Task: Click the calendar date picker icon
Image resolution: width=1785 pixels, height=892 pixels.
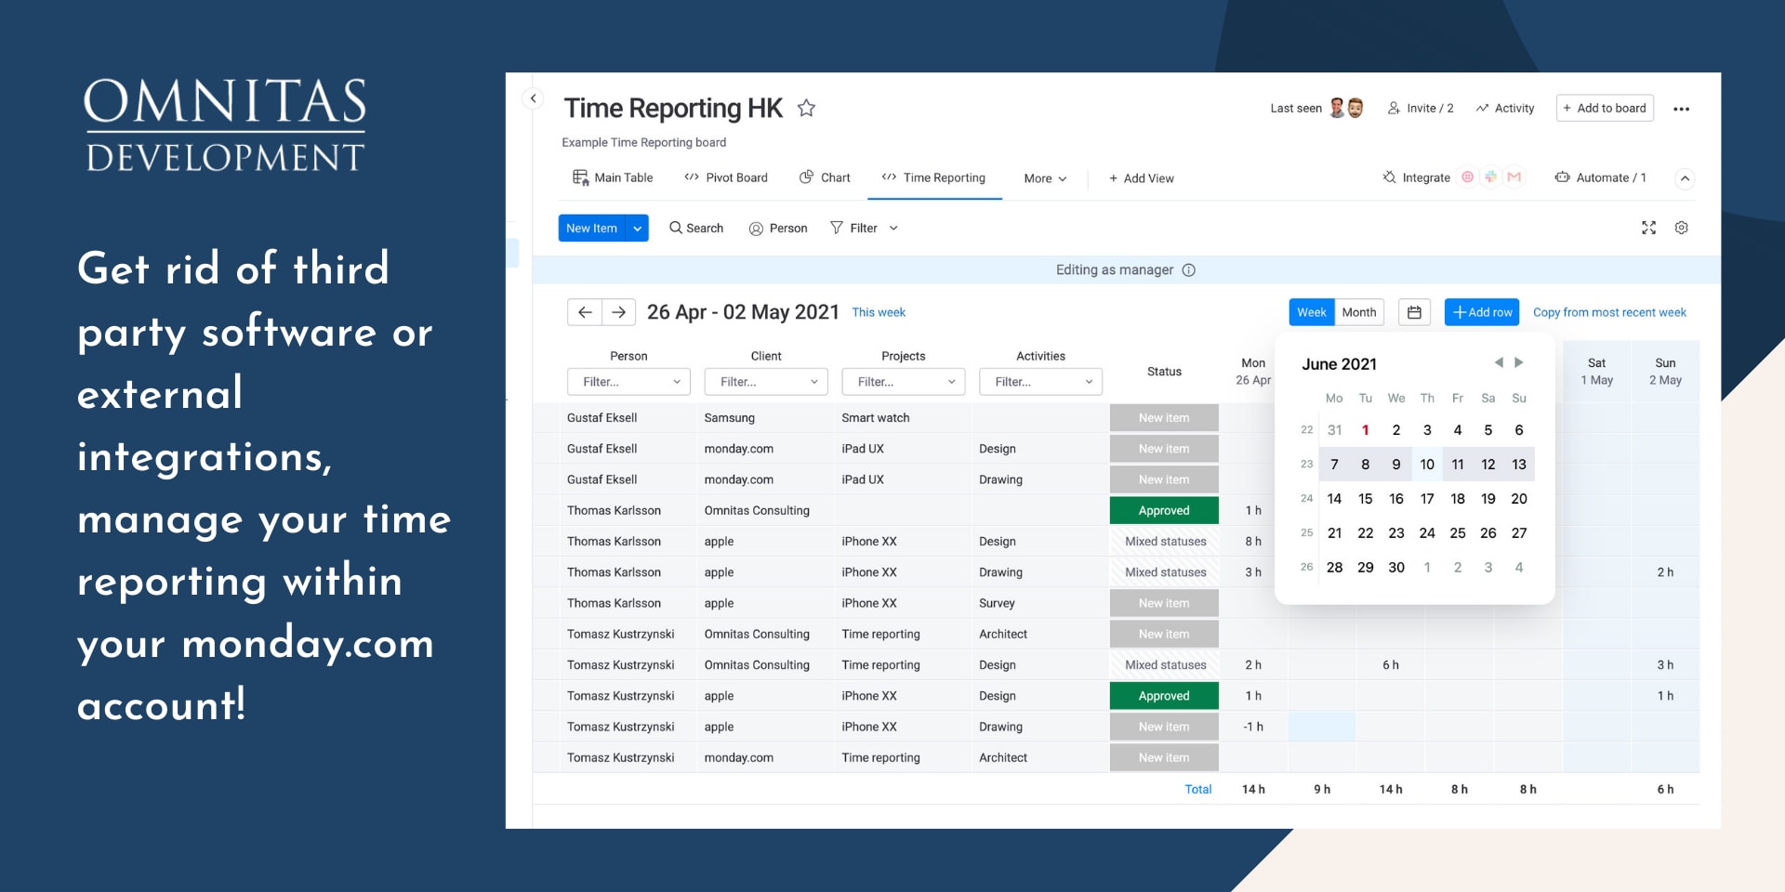Action: click(x=1414, y=312)
